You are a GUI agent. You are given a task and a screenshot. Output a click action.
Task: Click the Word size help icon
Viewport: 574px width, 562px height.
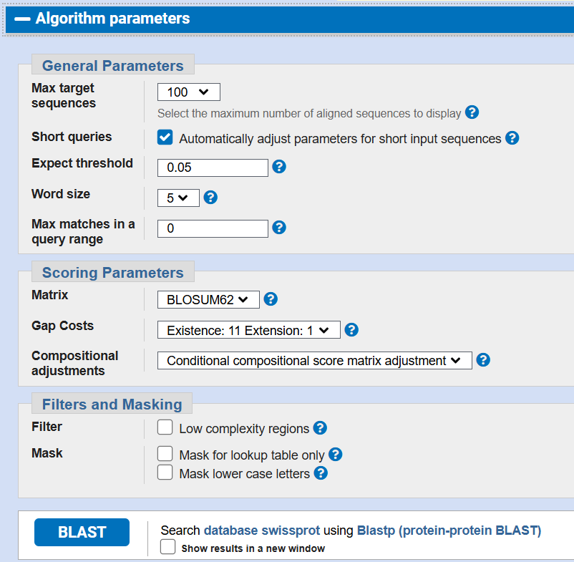pos(210,198)
